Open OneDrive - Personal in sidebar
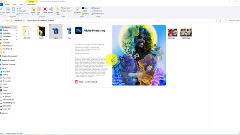Viewport: 240px width, 135px height. pyautogui.click(x=8, y=64)
